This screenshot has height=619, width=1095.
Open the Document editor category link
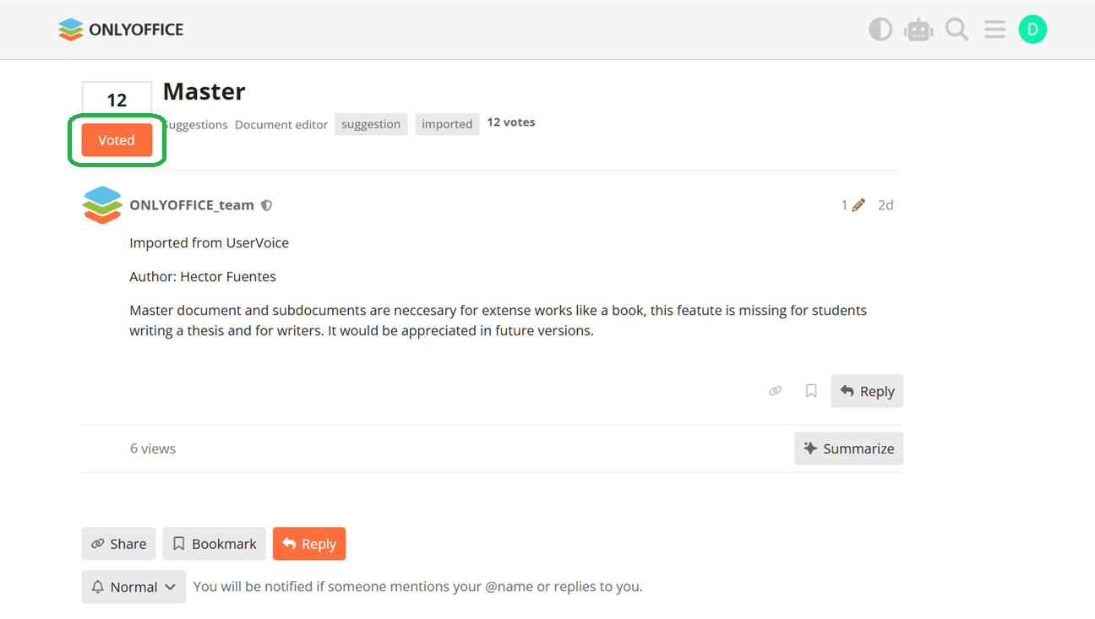(281, 124)
